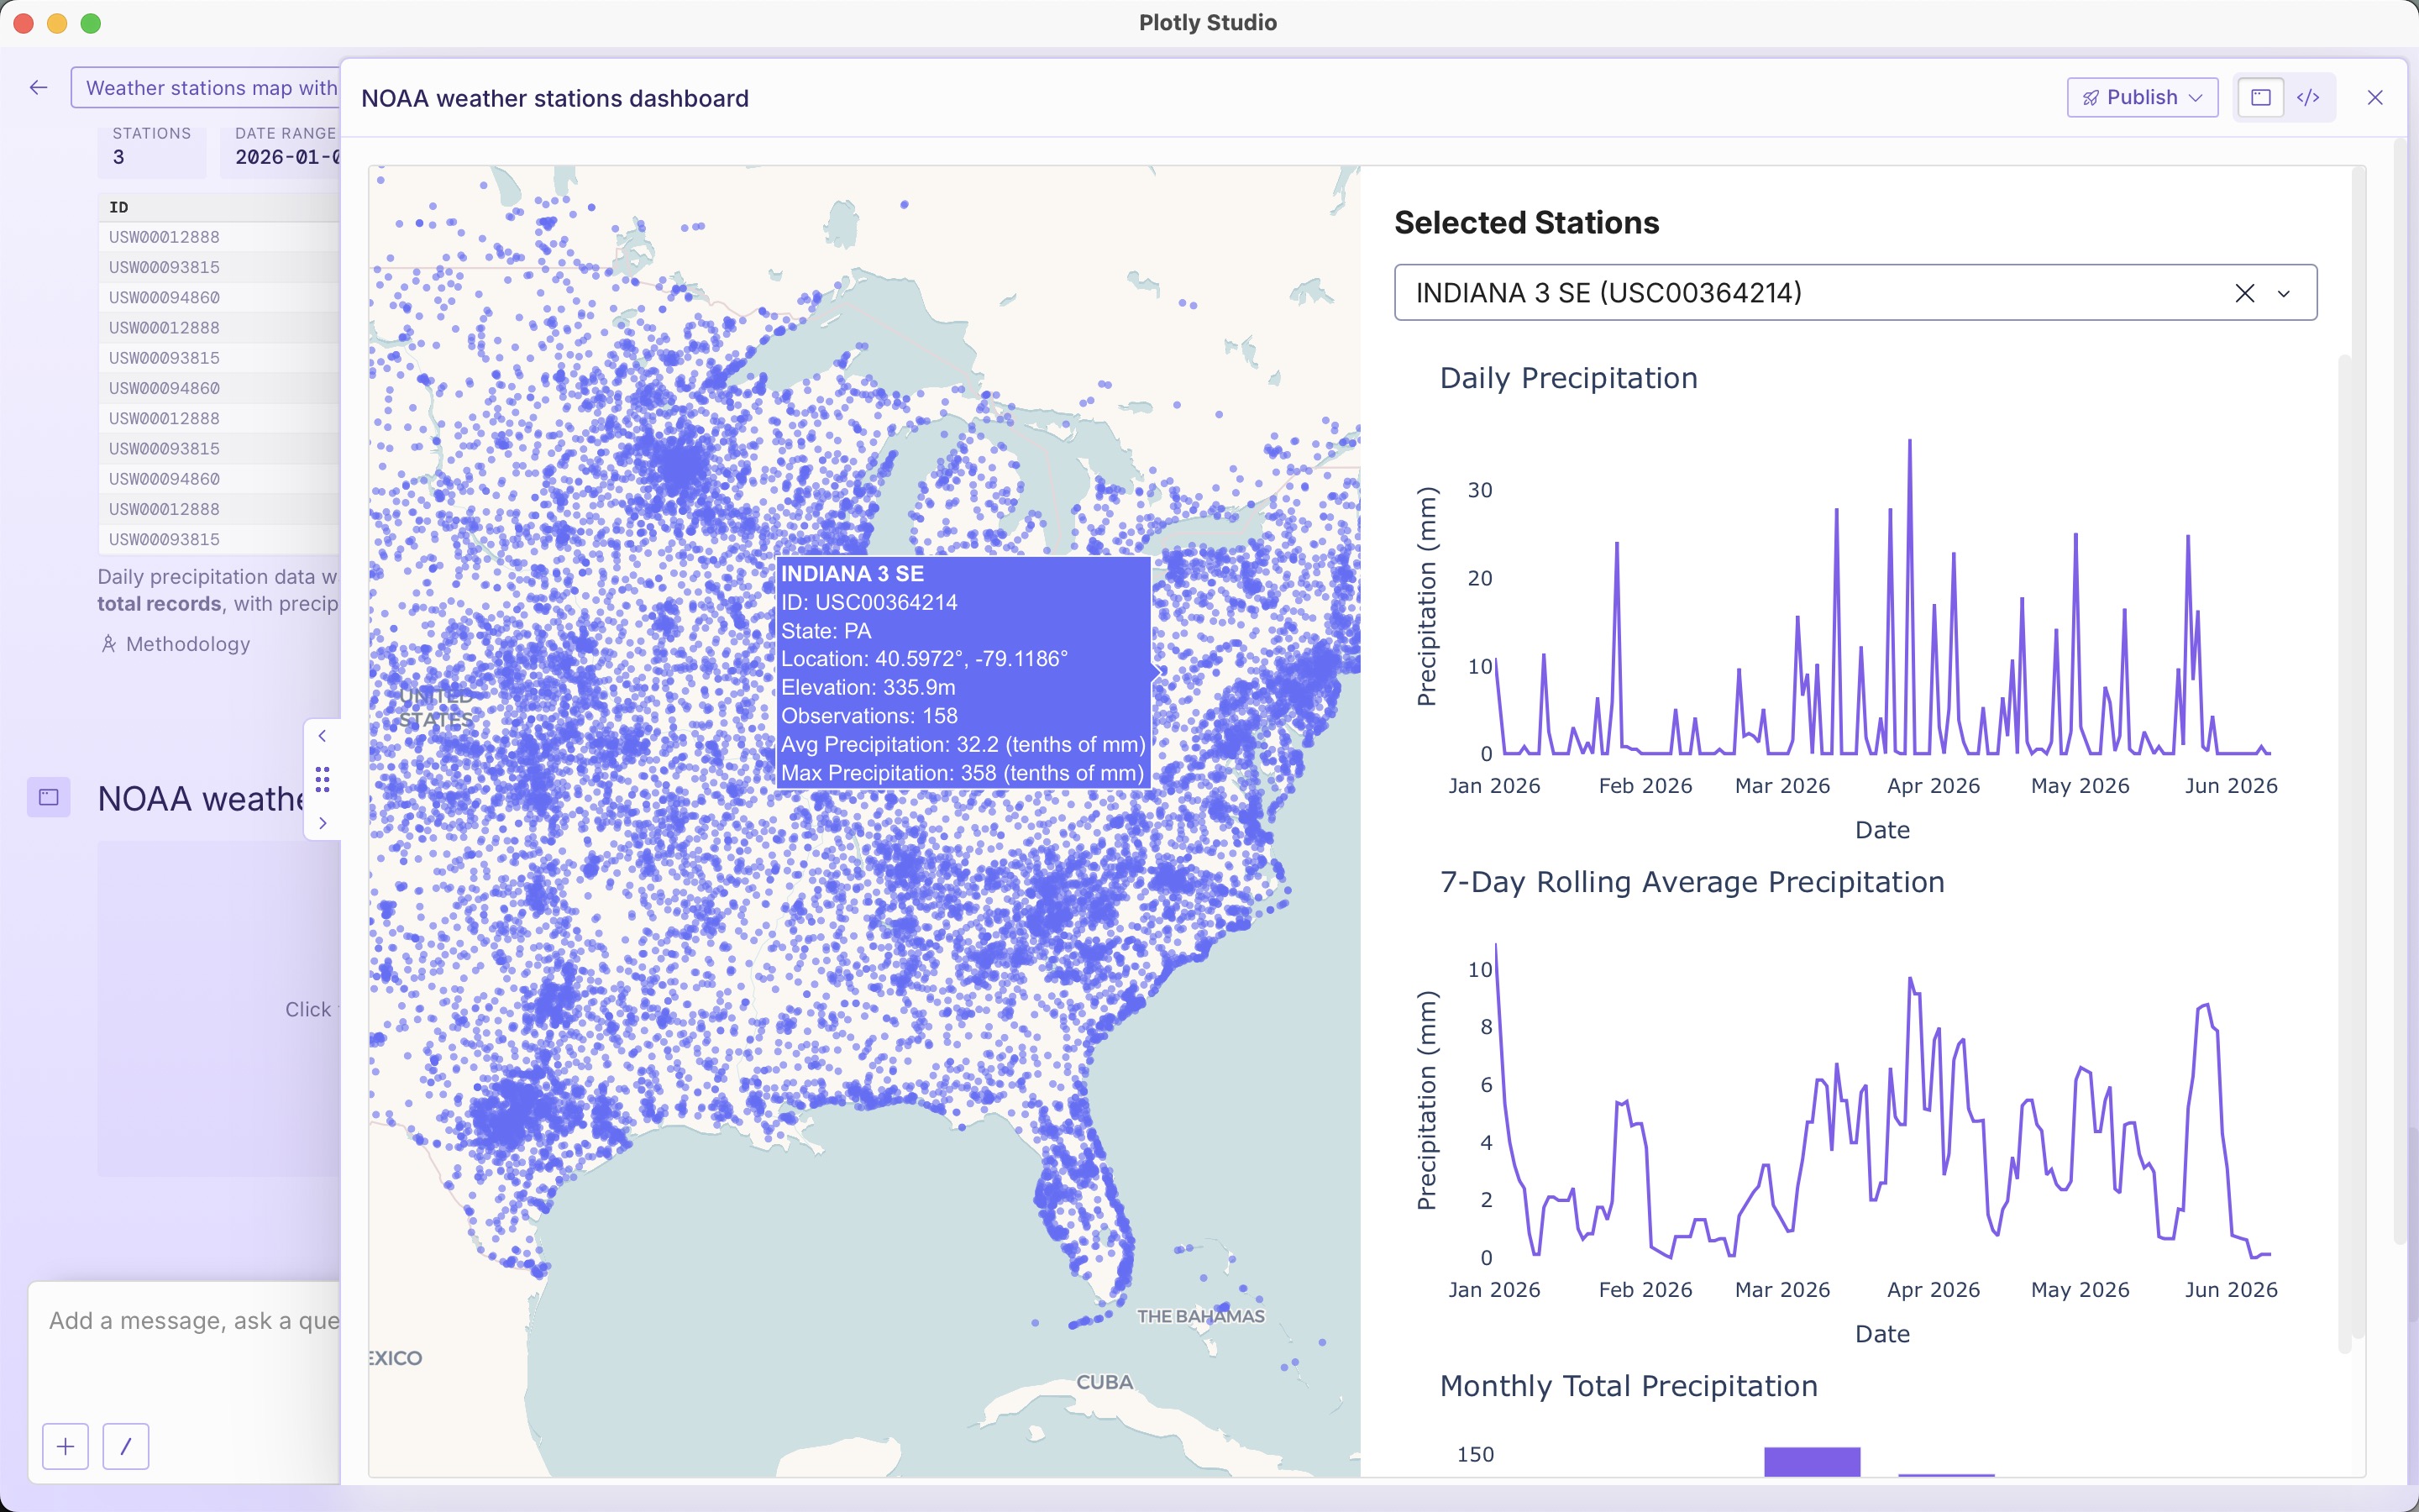Click the Plotly Studio window title
Screen dimensions: 2419x1512
1208,22
